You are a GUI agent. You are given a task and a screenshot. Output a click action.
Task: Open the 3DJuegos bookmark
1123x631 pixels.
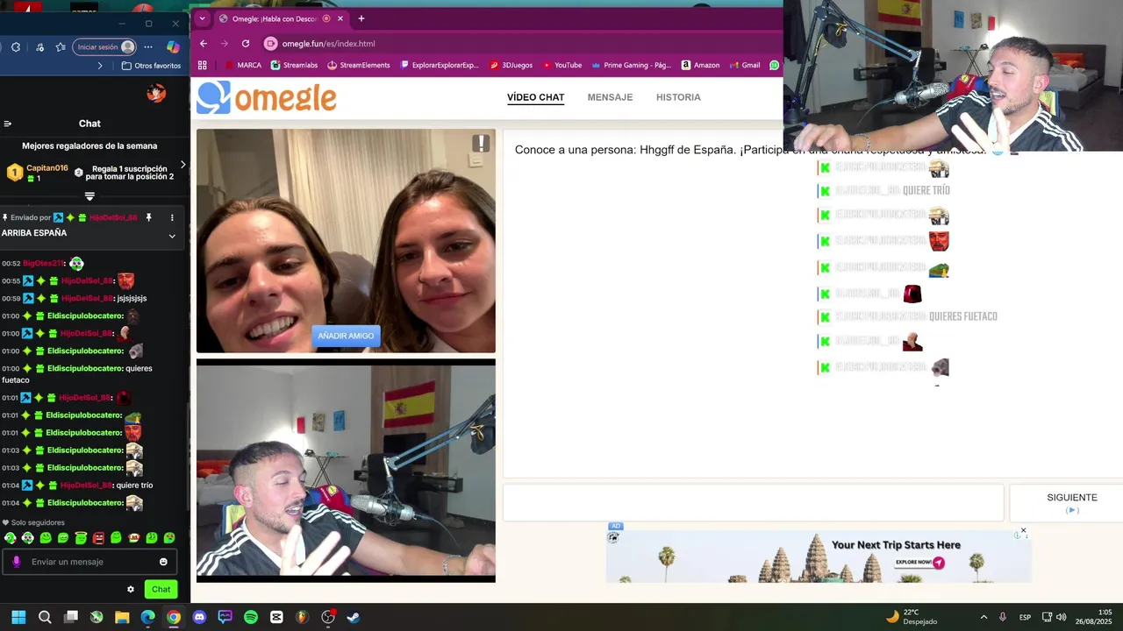click(511, 65)
